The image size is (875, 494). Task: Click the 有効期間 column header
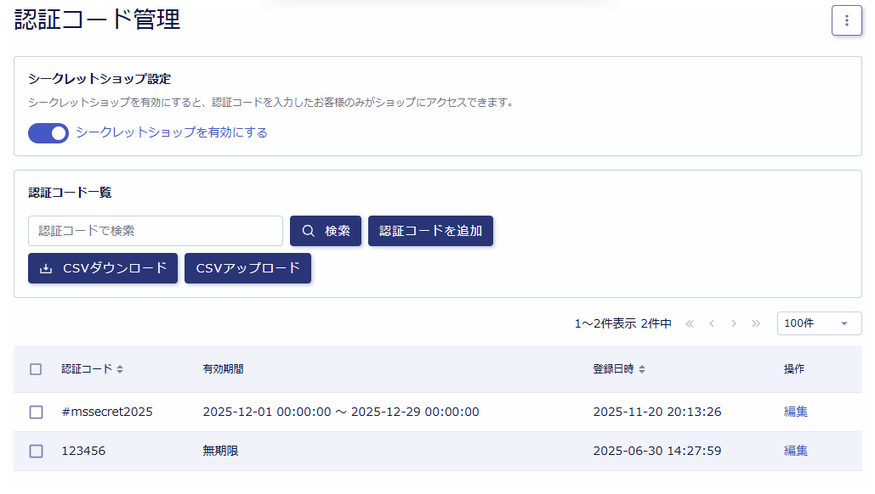[x=223, y=369]
